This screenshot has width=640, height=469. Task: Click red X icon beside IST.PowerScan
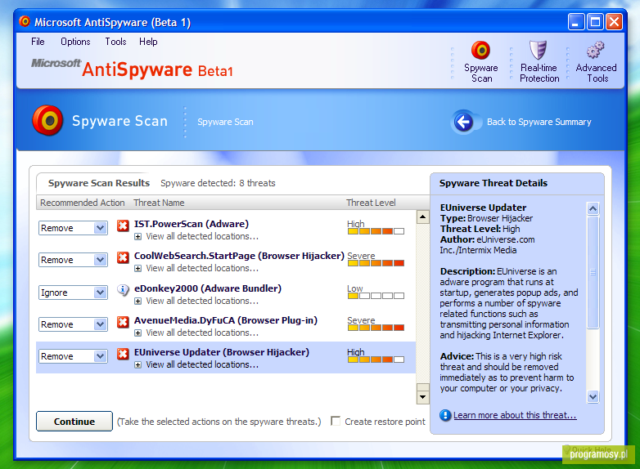coord(123,226)
